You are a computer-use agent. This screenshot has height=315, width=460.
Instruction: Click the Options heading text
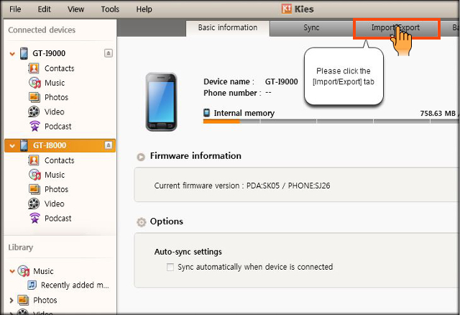[x=166, y=222]
